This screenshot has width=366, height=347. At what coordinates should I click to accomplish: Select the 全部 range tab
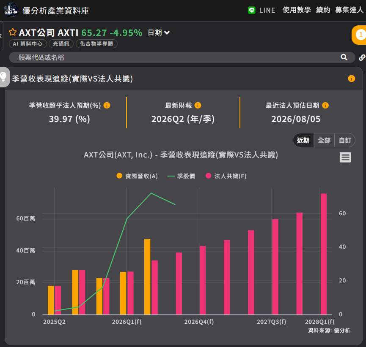point(324,140)
